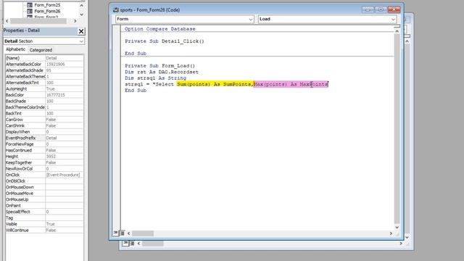This screenshot has width=464, height=261.
Task: Click code window vertical scroll down arrow
Action: [397, 227]
